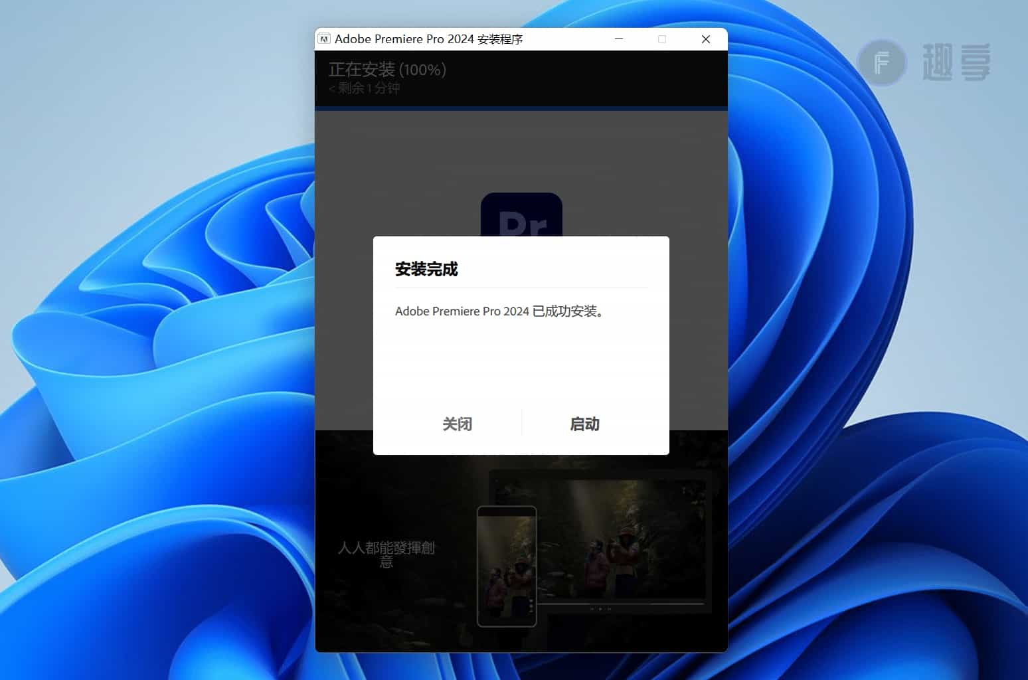The height and width of the screenshot is (680, 1028).
Task: Click the installer icon in the title bar
Action: coord(323,39)
